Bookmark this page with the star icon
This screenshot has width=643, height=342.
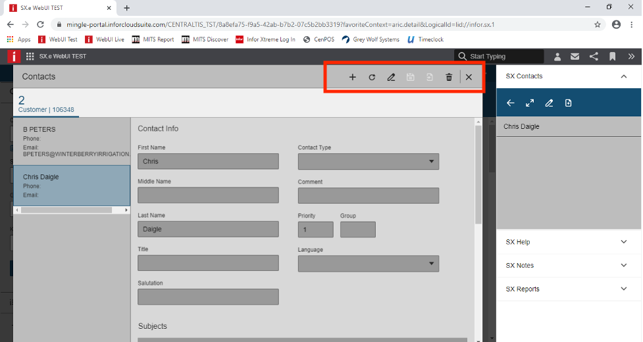click(x=598, y=24)
